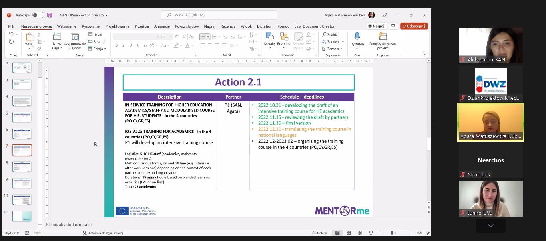The height and width of the screenshot is (241, 546).
Task: Save the presentation with the purple disk icon
Action: [x=50, y=15]
